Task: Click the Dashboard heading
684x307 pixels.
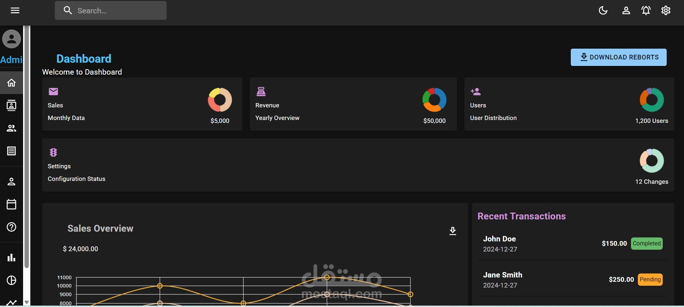Action: click(84, 59)
